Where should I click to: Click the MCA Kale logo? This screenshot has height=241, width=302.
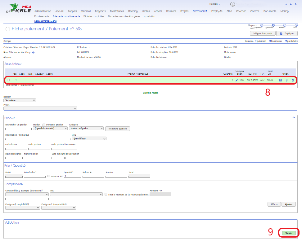coord(19,8)
